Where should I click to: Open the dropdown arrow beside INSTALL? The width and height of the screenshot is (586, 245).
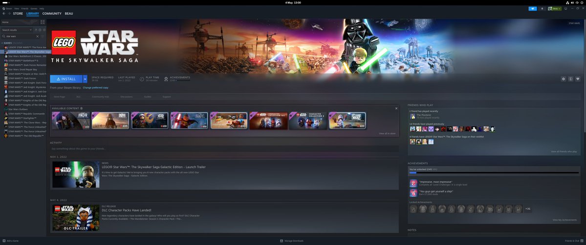85,79
